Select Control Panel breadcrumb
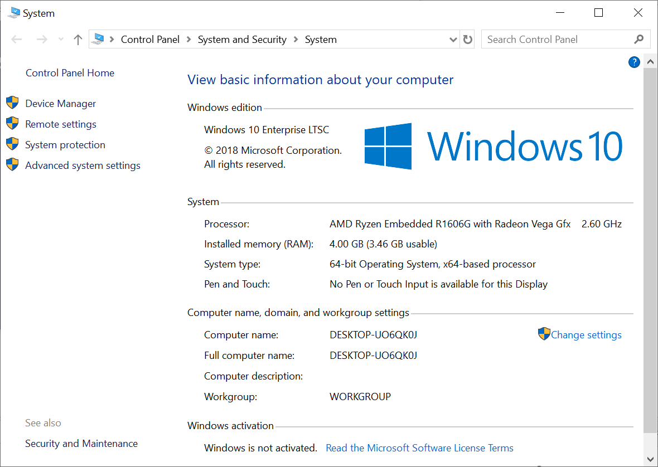Image resolution: width=658 pixels, height=467 pixels. (150, 40)
